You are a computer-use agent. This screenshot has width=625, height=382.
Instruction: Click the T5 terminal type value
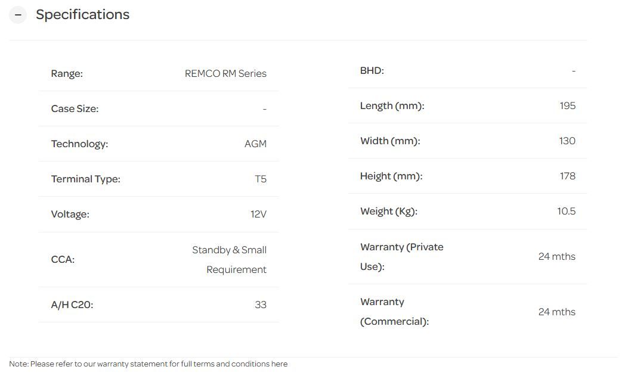point(261,179)
